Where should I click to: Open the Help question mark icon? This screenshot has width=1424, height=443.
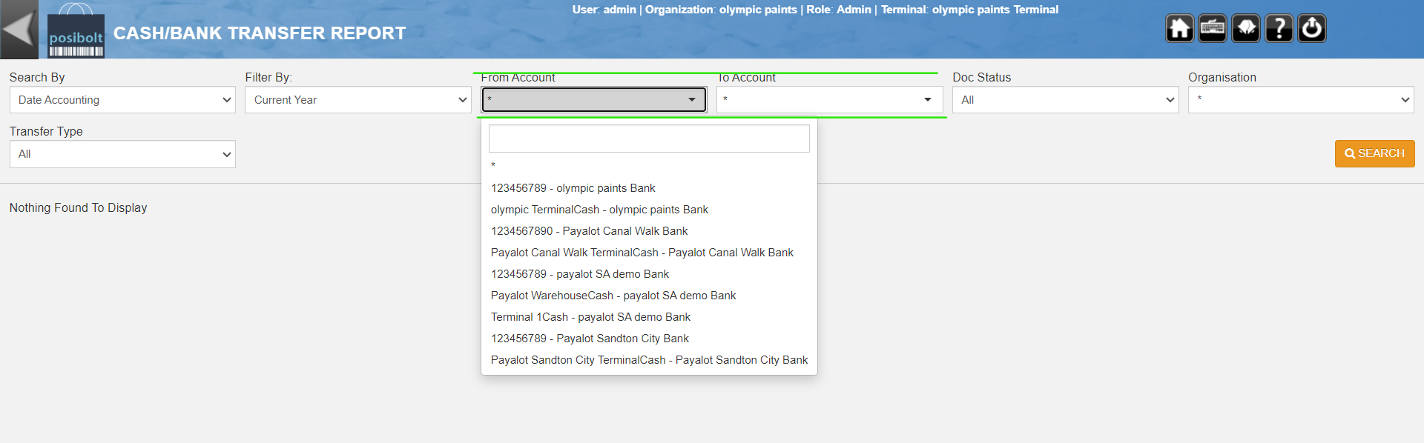1279,29
